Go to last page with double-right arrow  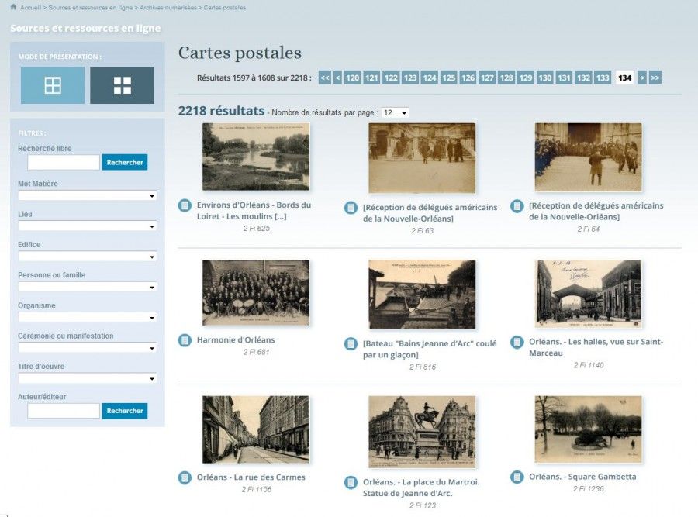point(655,78)
